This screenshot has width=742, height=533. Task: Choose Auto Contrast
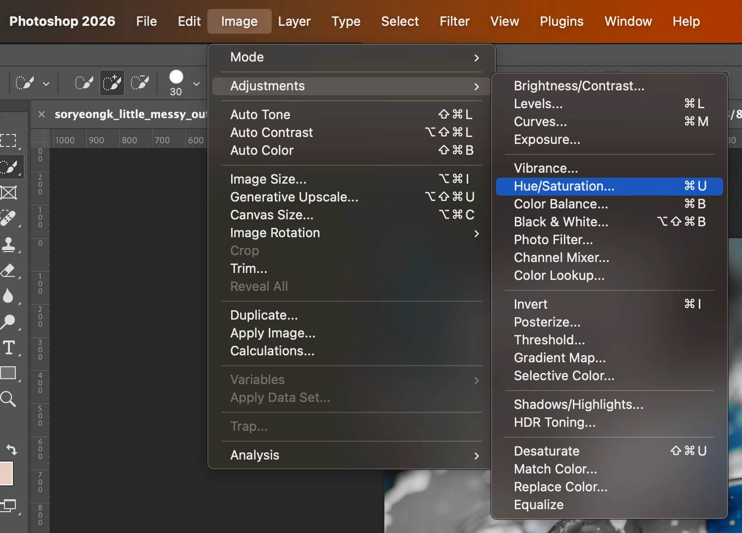click(352, 133)
